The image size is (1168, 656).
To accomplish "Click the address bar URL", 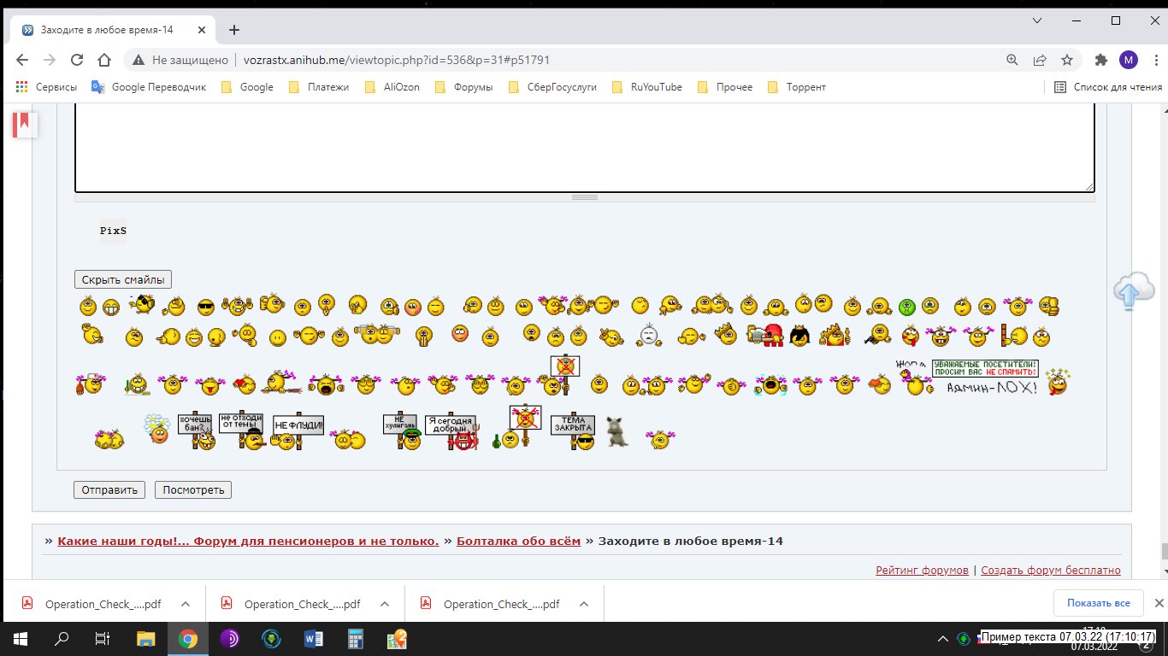I will 397,60.
